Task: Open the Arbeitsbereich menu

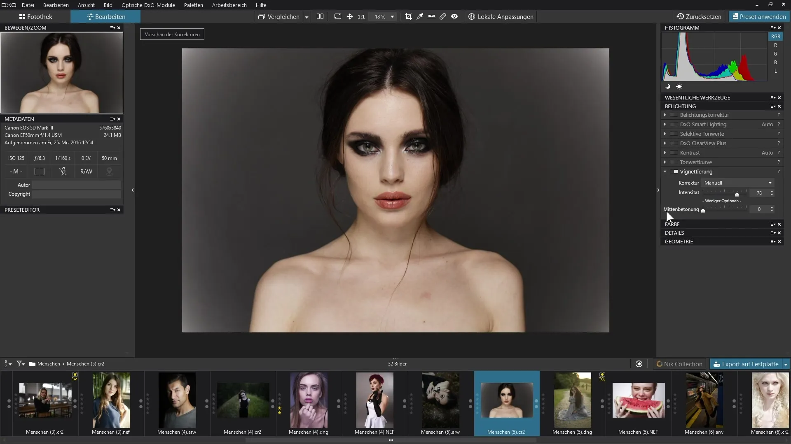Action: [x=229, y=5]
